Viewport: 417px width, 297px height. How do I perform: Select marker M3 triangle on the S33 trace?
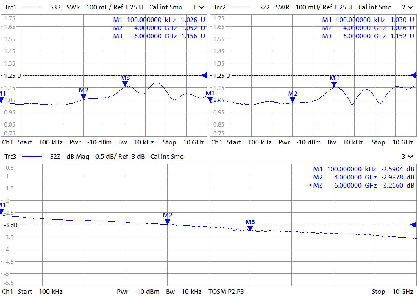[x=125, y=84]
